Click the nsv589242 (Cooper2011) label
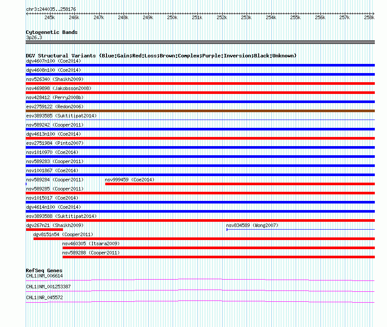 pyautogui.click(x=55, y=125)
